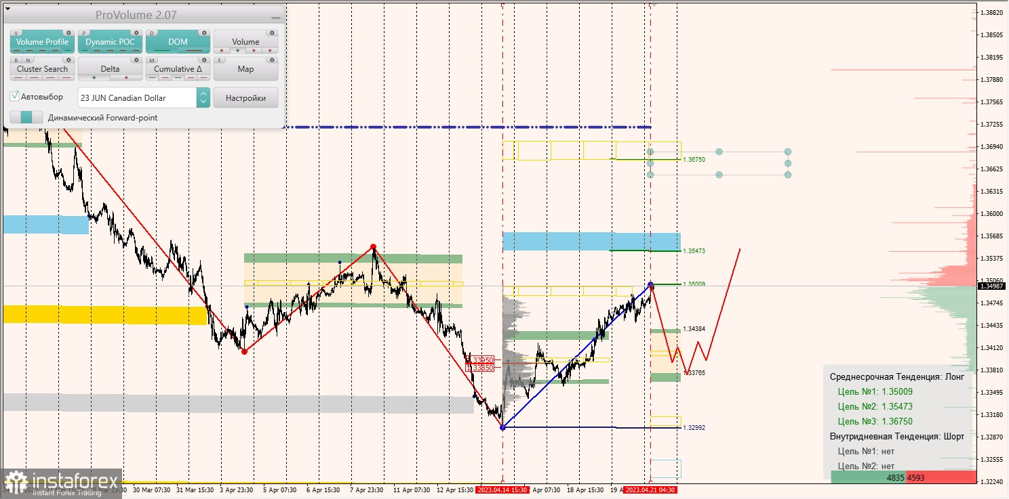Click the Цель №3: 1.36750 line
Screen dimensions: 1009x499
[x=875, y=421]
